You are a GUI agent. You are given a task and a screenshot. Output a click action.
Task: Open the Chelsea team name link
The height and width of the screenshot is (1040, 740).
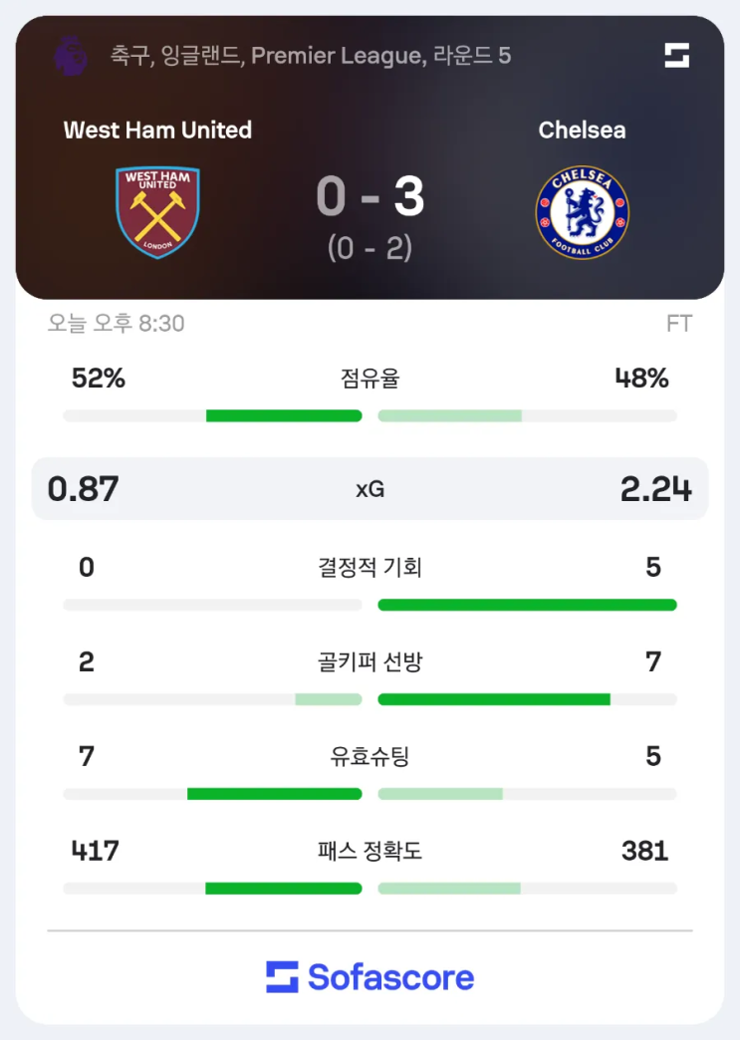point(583,130)
